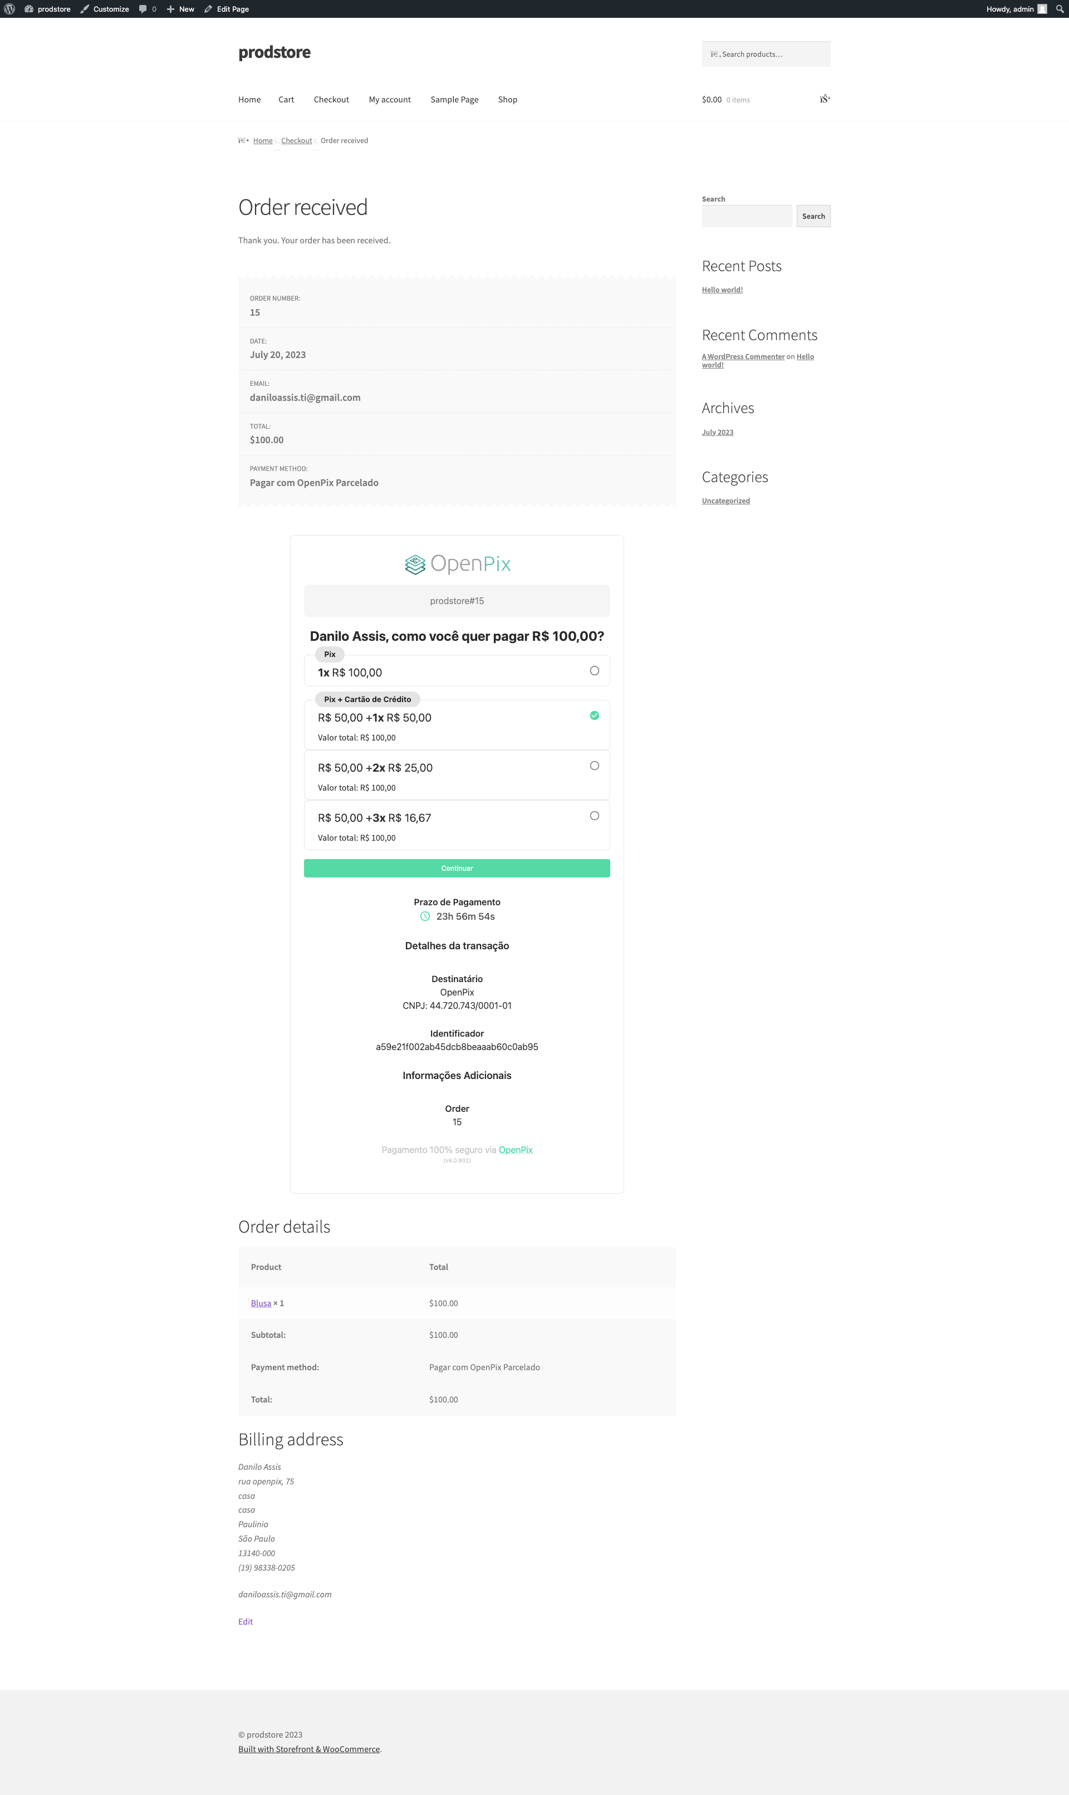Click the OpenPix logo on payment widget
Viewport: 1069px width, 1795px height.
point(457,564)
